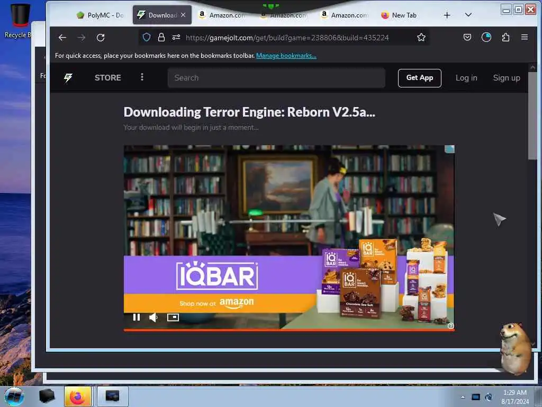Viewport: 542px width, 407px height.
Task: Click the monitor icon in the system tray
Action: click(476, 397)
